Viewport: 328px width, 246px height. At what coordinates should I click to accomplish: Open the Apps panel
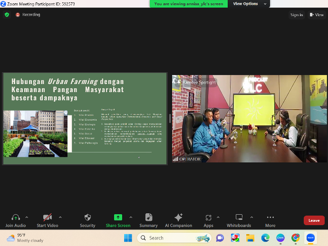[208, 218]
